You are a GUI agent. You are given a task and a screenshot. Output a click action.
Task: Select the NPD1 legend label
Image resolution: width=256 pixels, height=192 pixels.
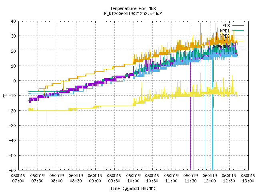coord(225,31)
